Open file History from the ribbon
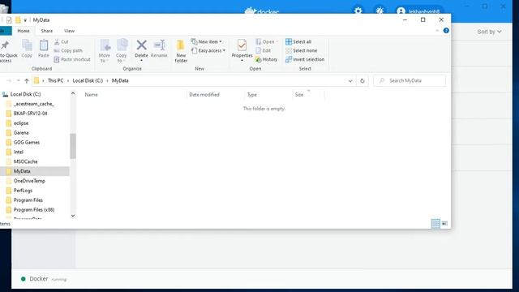Screen dimensions: 519x292 (267, 59)
